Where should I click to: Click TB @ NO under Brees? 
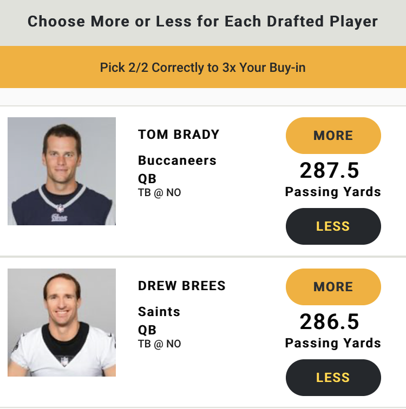pos(159,344)
